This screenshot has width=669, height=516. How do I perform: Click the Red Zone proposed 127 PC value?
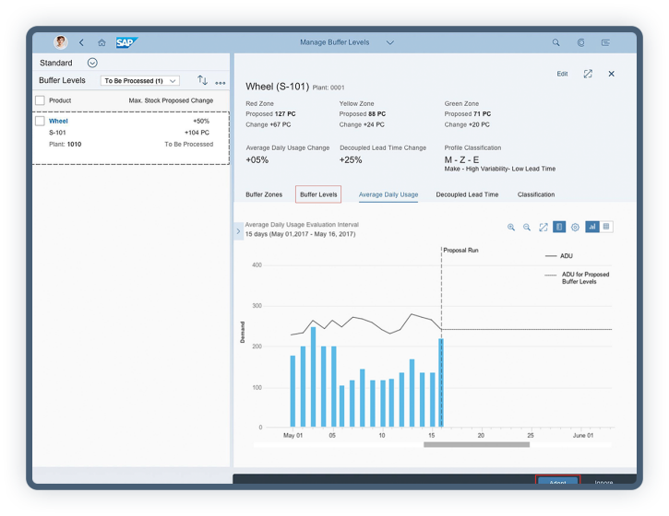pyautogui.click(x=285, y=113)
